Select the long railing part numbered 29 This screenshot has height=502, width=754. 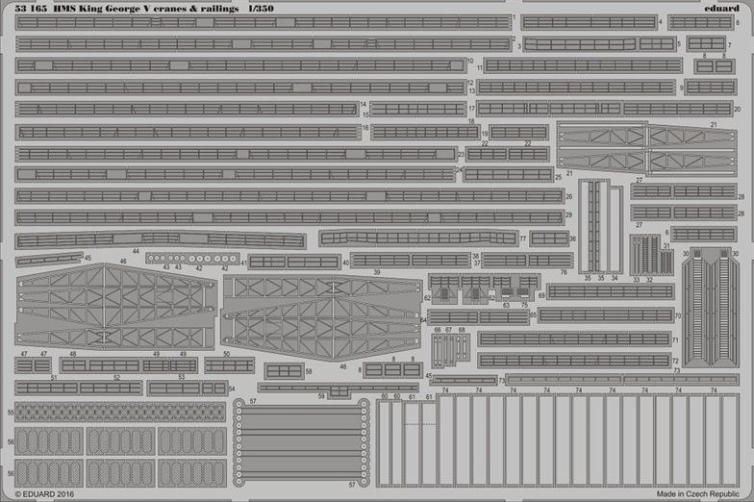click(289, 217)
